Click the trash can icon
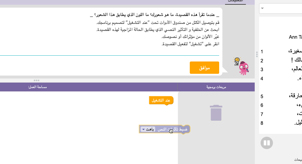302x164 pixels. click(216, 113)
